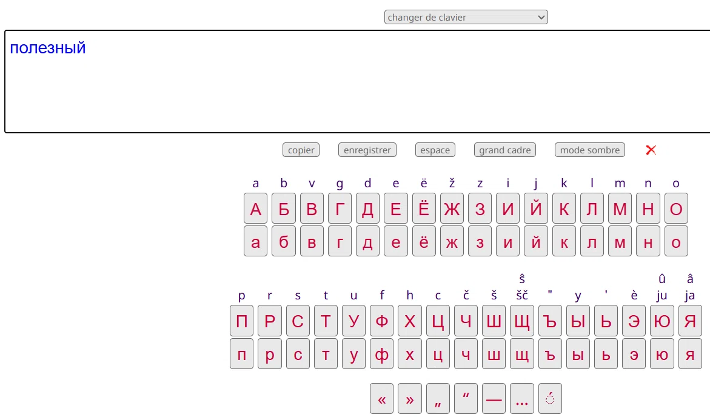Image resolution: width=710 pixels, height=420 pixels.
Task: Click transliteration label 'ja' above Я
Action: click(x=690, y=296)
